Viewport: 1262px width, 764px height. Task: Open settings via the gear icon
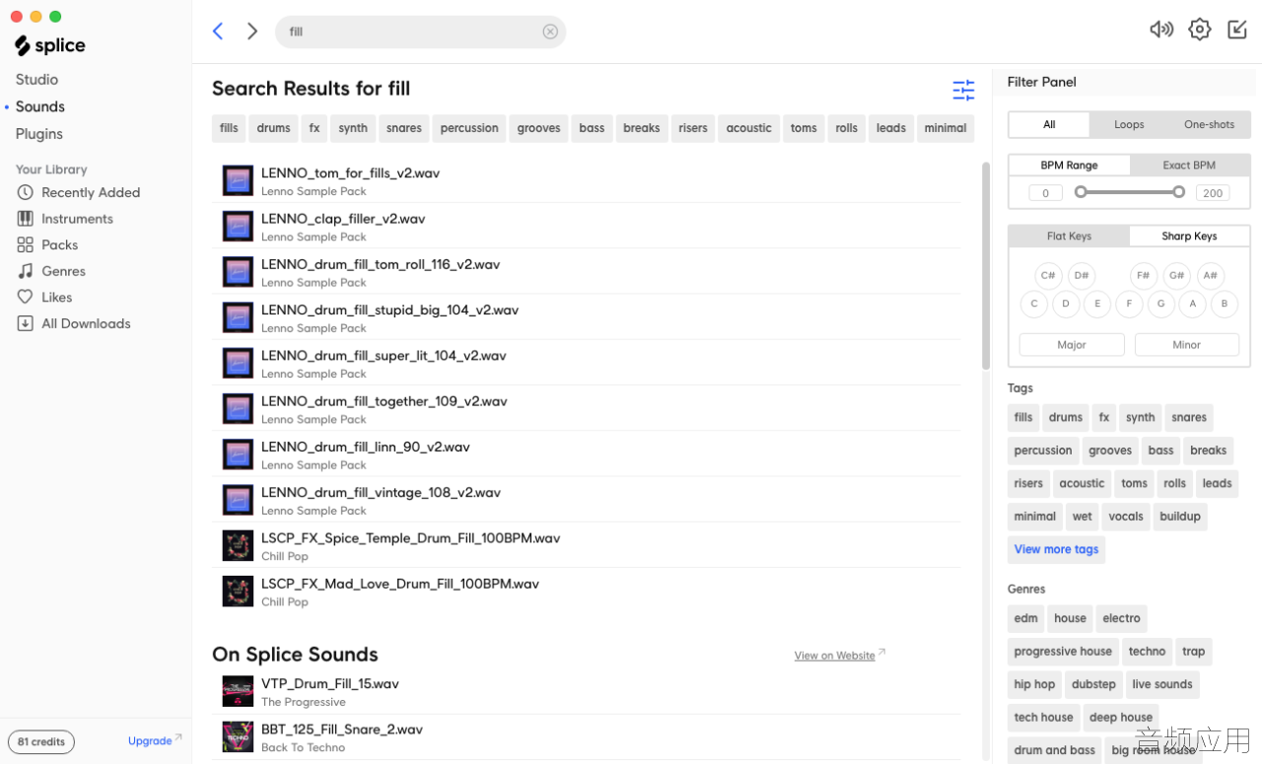click(x=1199, y=30)
